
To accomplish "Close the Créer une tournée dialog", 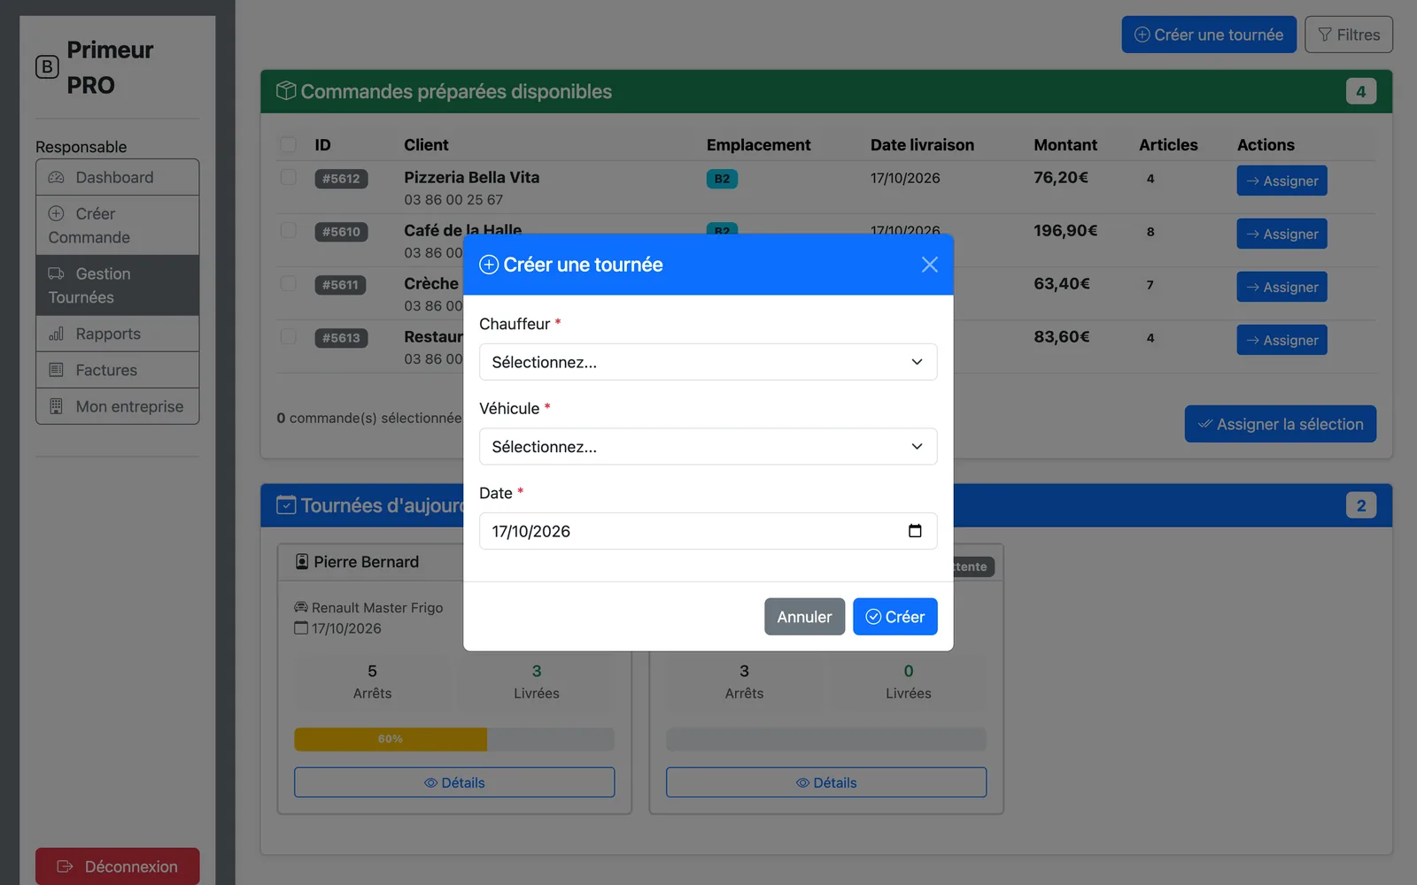I will 929,265.
